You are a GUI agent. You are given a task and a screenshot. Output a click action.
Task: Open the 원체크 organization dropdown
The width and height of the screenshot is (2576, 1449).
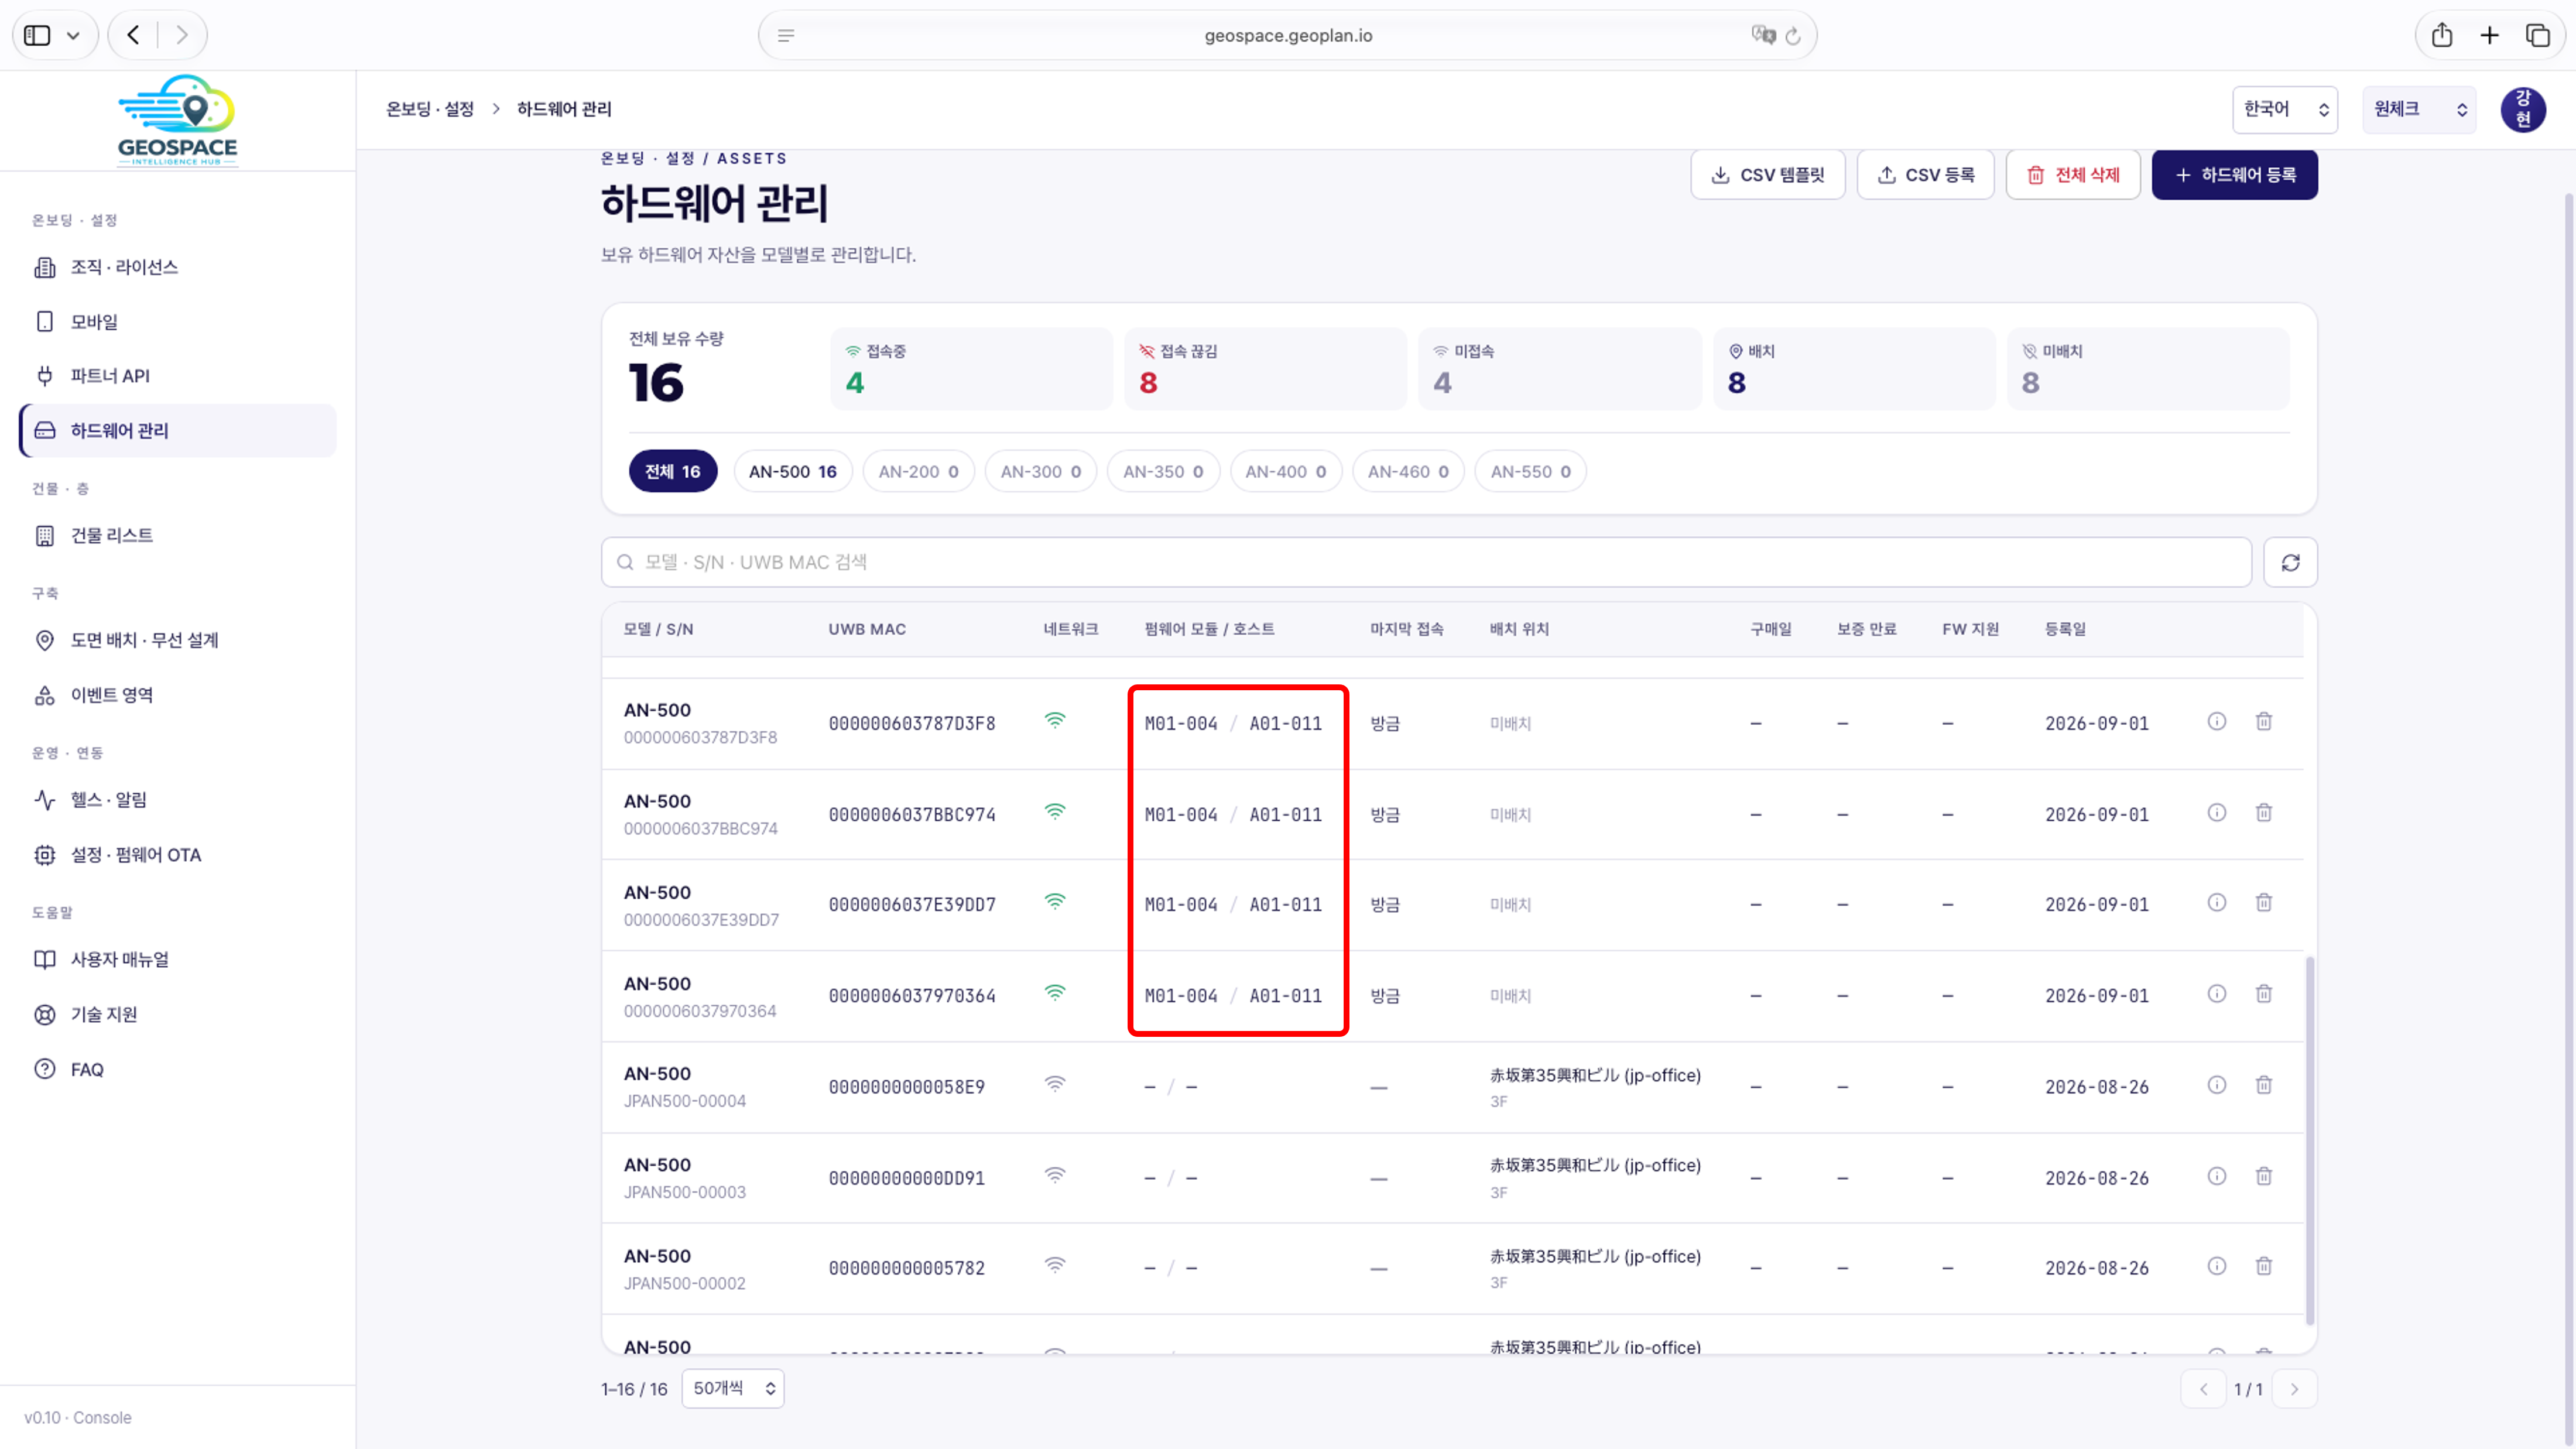coord(2419,109)
